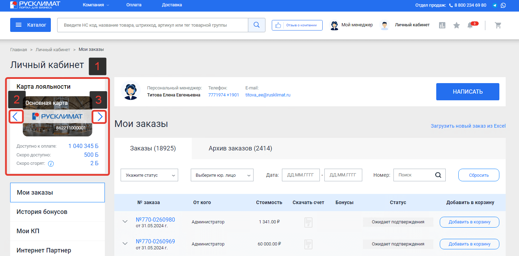
Task: Click the search magnifier button
Action: [x=256, y=25]
